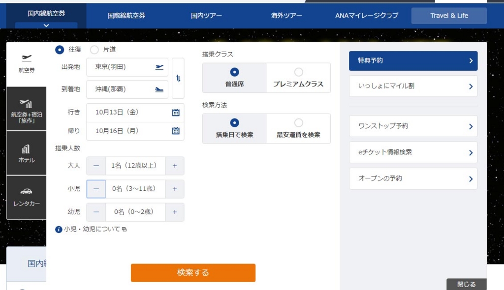Select the ホテル building sidebar icon
The image size is (504, 290).
tap(27, 149)
